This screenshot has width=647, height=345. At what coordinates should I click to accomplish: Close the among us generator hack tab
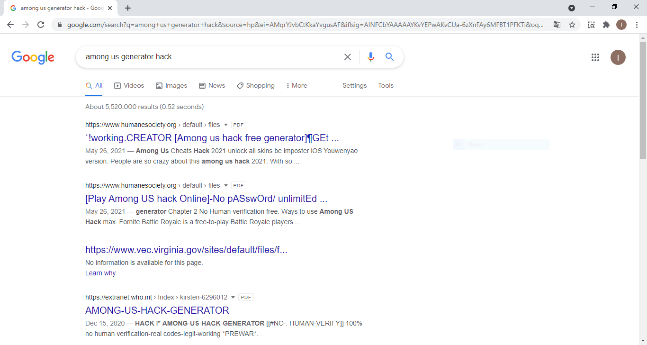[110, 8]
